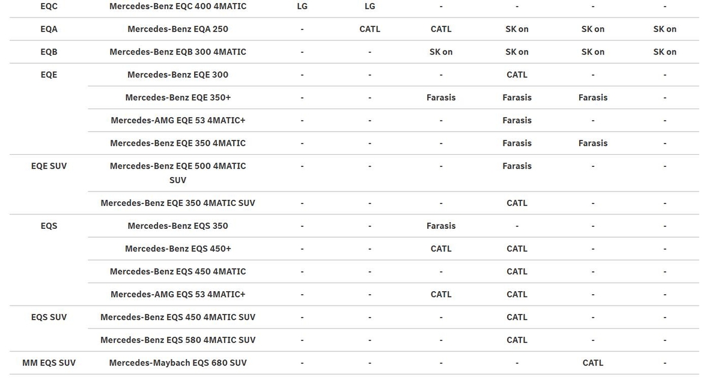Click CATL in the Mercedes-Benz EQE 300 row
721x383 pixels.
(517, 74)
